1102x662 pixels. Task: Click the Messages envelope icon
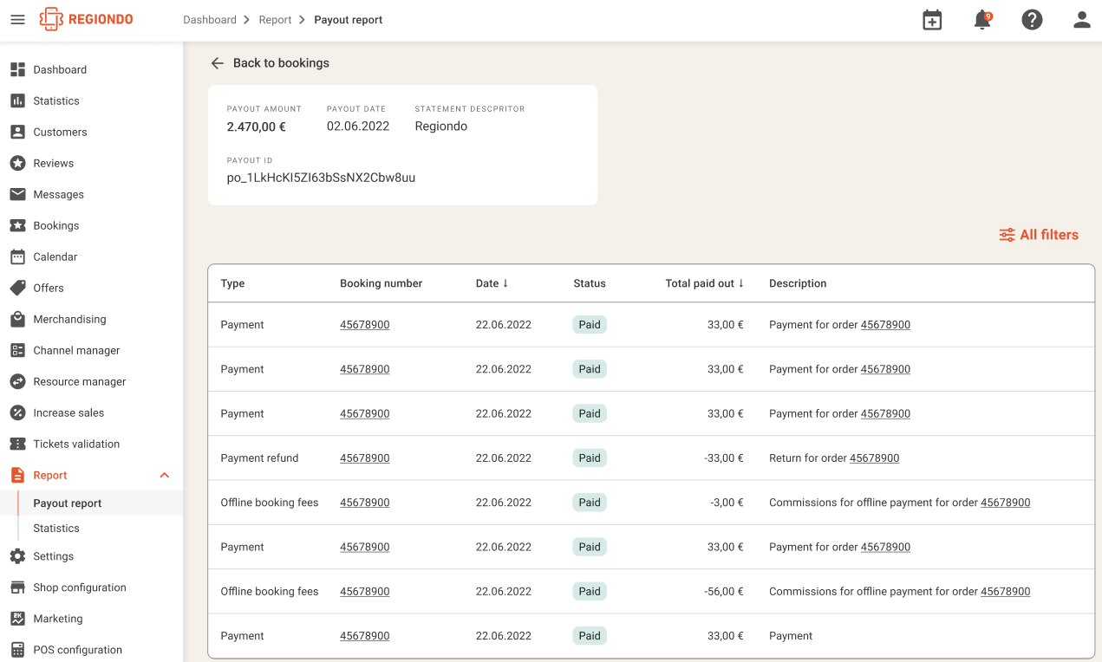click(x=17, y=194)
